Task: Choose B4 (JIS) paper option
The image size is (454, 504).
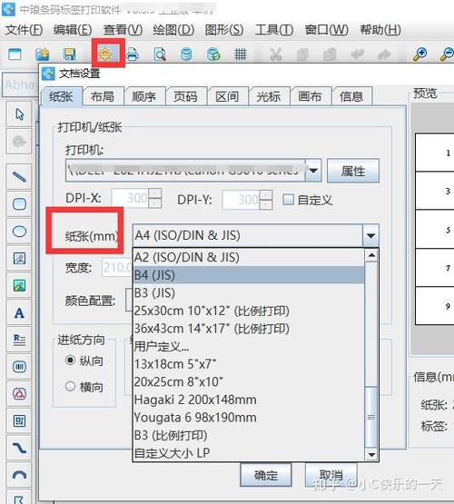Action: pyautogui.click(x=249, y=275)
